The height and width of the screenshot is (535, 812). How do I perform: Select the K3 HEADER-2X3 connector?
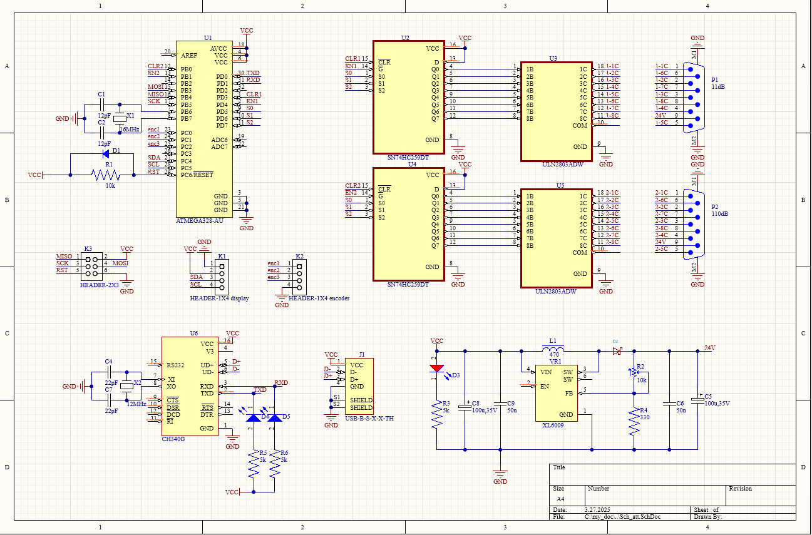[x=93, y=263]
